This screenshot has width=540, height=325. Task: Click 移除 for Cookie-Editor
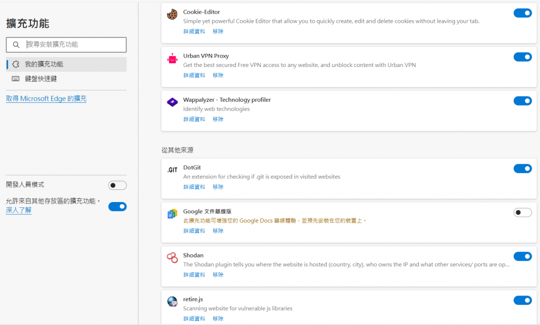(218, 31)
